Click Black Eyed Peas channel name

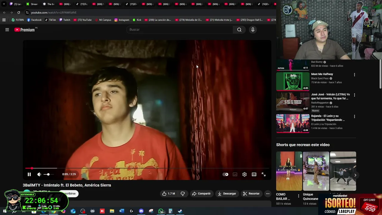(320, 79)
